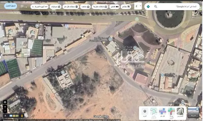This screenshot has width=203, height=121.
Task: Click the Google apps grid icon
Action: coord(22,6)
